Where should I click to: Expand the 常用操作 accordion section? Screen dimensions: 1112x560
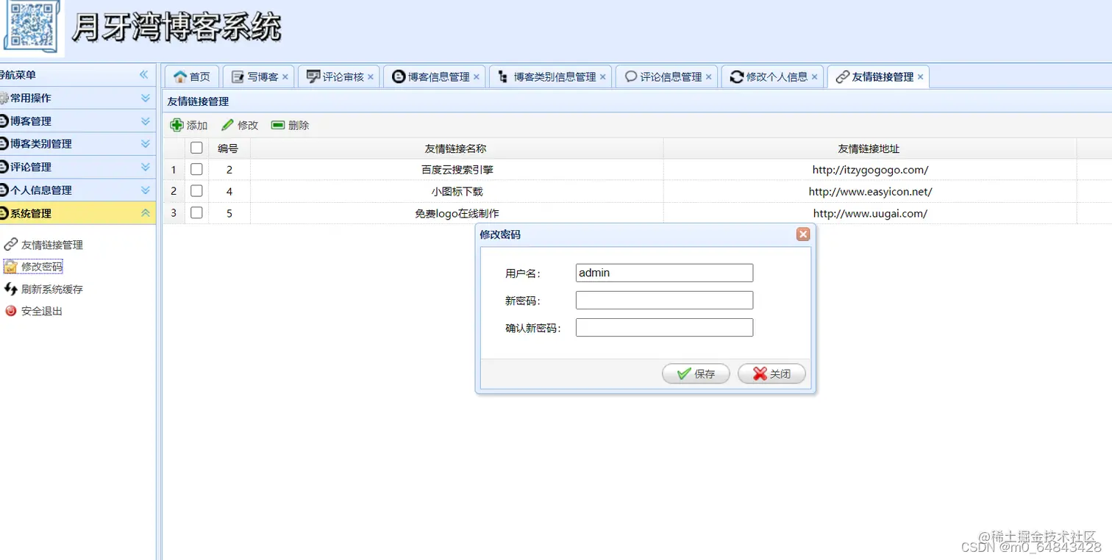tap(146, 98)
